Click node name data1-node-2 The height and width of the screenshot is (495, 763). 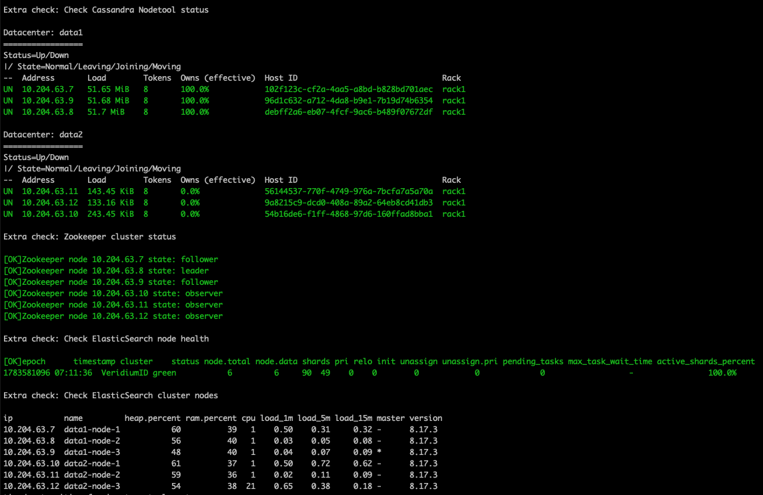click(x=92, y=441)
